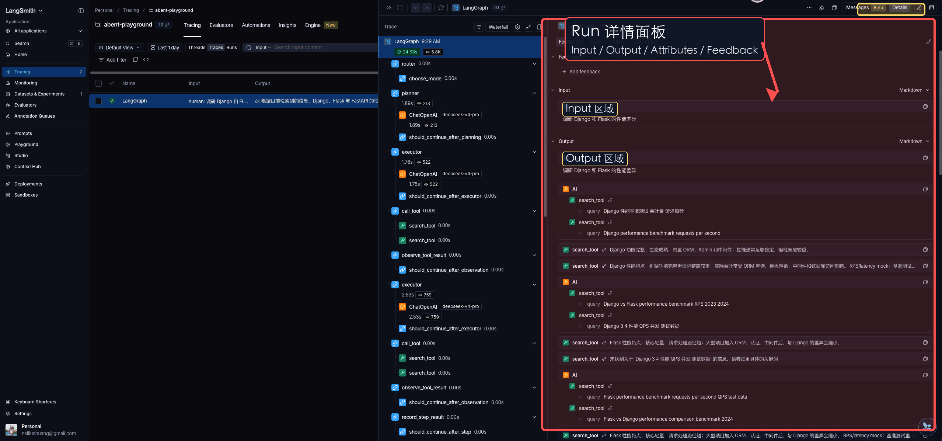
Task: Open the trace tree settings gear
Action: [517, 27]
